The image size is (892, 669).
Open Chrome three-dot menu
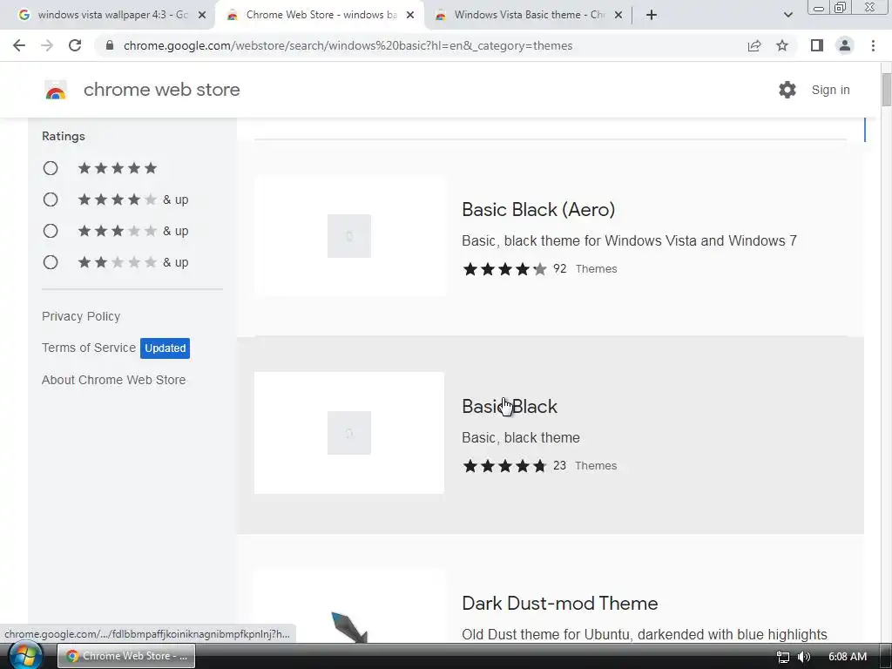pyautogui.click(x=873, y=45)
